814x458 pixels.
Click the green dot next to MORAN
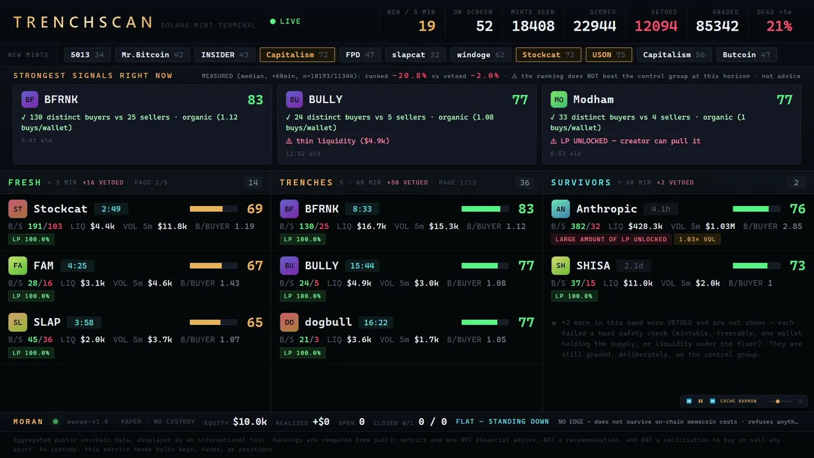[x=55, y=421]
